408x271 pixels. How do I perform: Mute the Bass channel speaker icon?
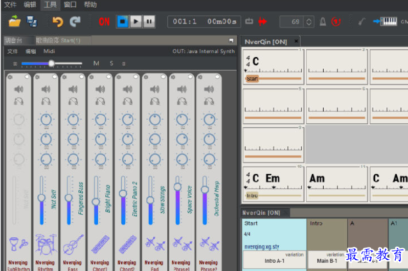click(x=73, y=89)
